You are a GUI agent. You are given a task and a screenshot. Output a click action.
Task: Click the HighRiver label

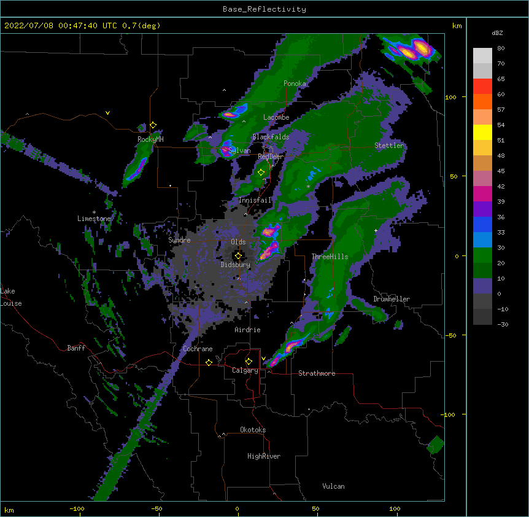point(264,456)
